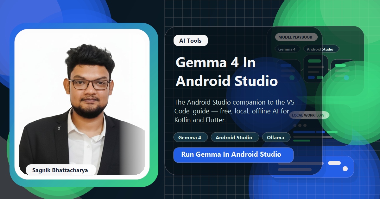The image size is (380, 199).
Task: Click the first gray window dot on the Local Workflow card
Action: click(x=295, y=125)
